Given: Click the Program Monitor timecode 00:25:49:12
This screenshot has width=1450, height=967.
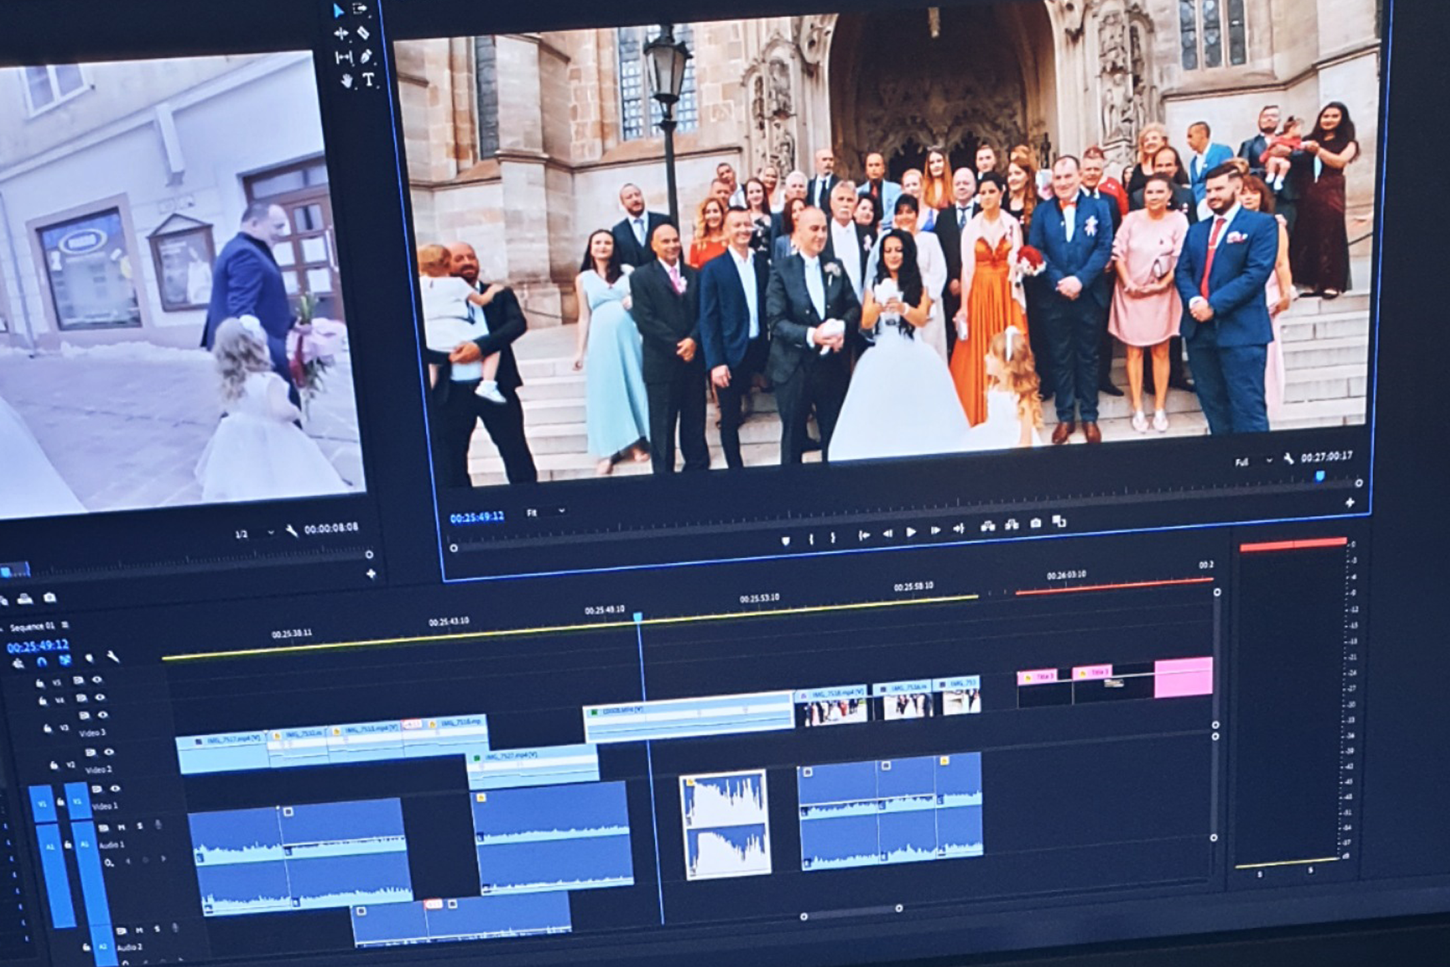Looking at the screenshot, I should (477, 517).
